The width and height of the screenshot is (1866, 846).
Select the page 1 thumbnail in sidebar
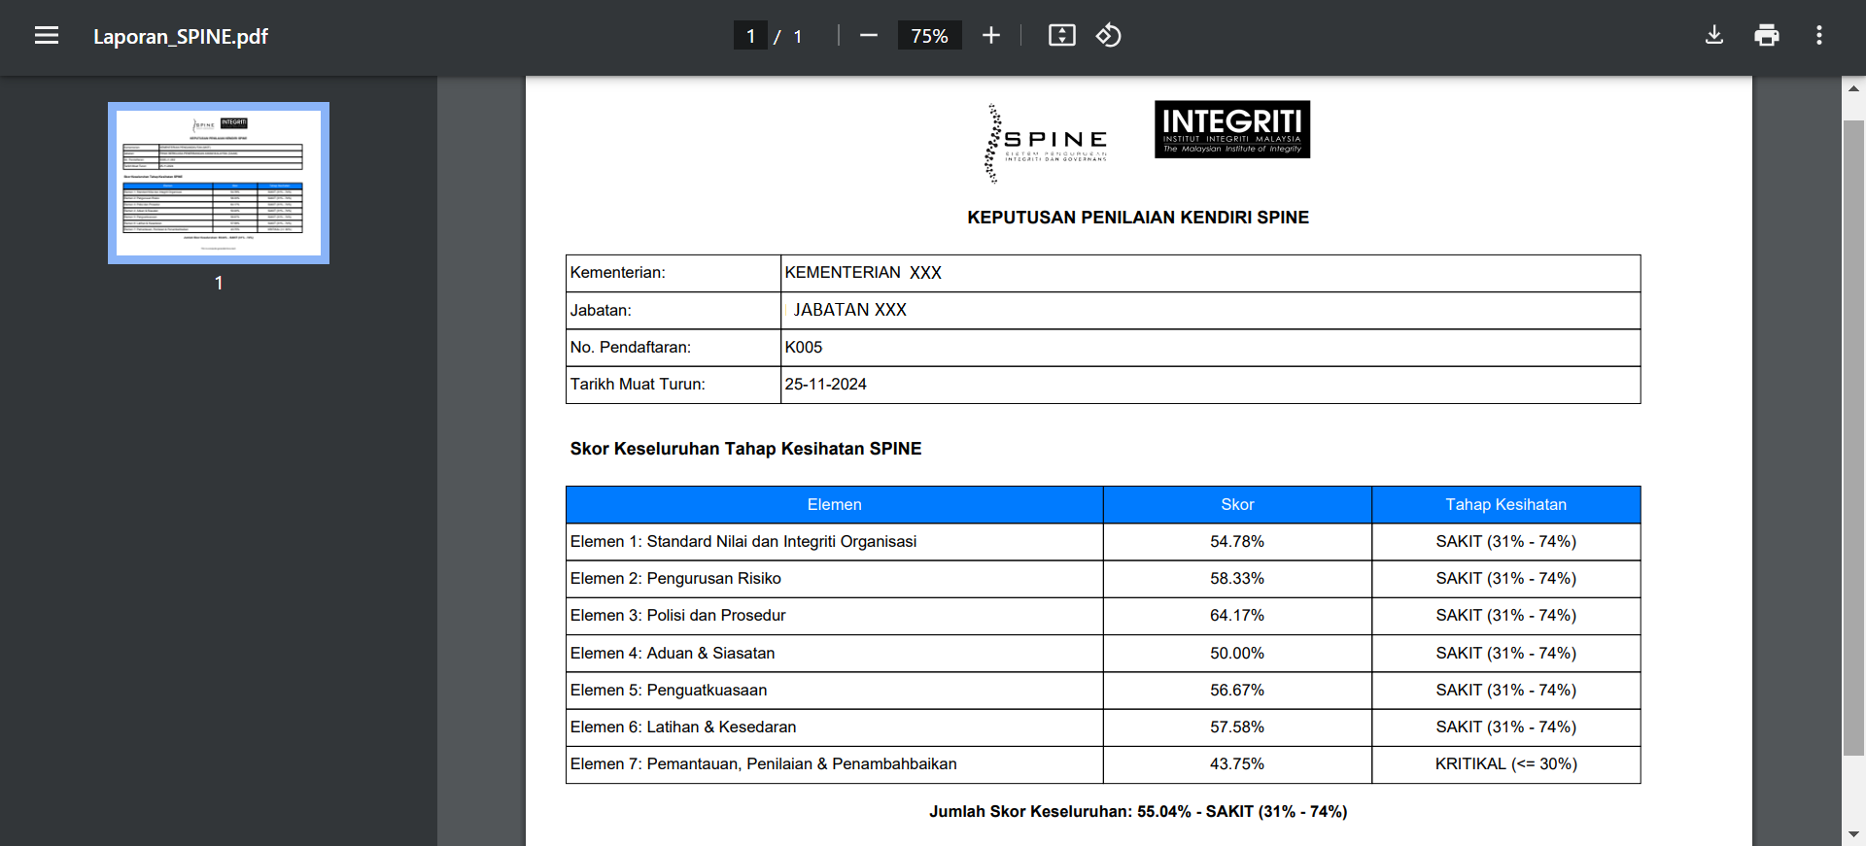pos(219,184)
